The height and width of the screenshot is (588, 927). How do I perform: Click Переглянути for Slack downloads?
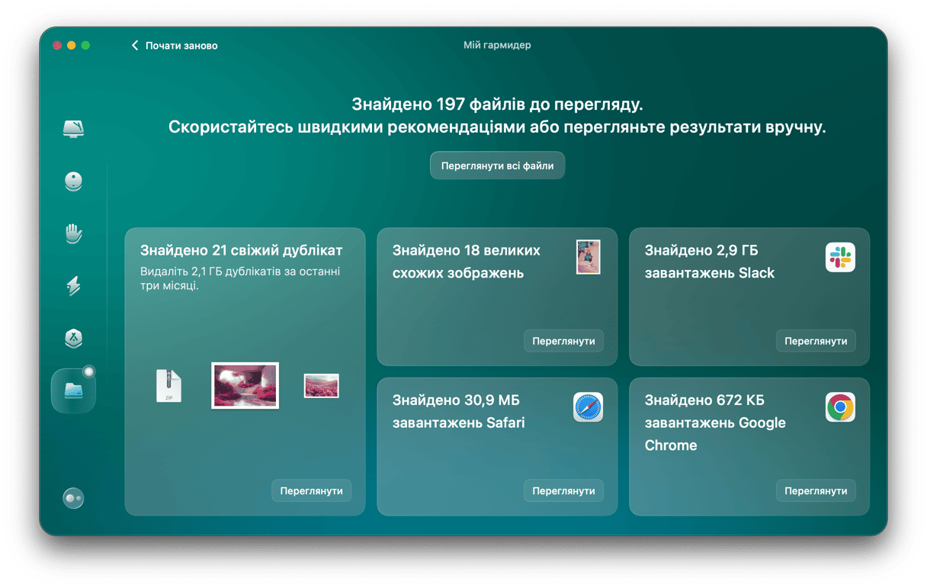click(x=816, y=341)
